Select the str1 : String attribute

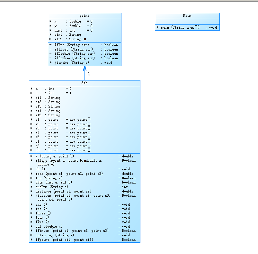pos(65,35)
